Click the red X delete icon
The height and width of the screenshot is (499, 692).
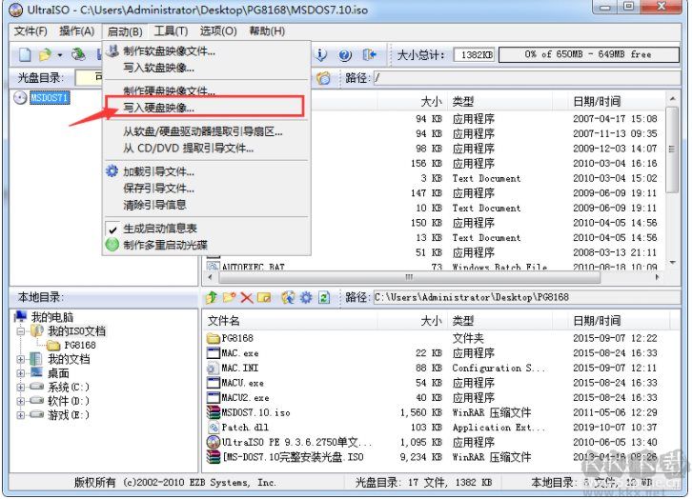[247, 298]
